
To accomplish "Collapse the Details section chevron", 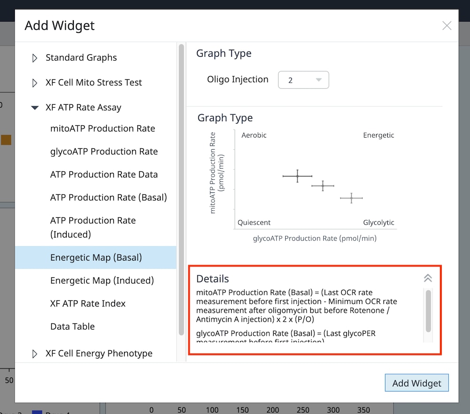I will tap(428, 278).
